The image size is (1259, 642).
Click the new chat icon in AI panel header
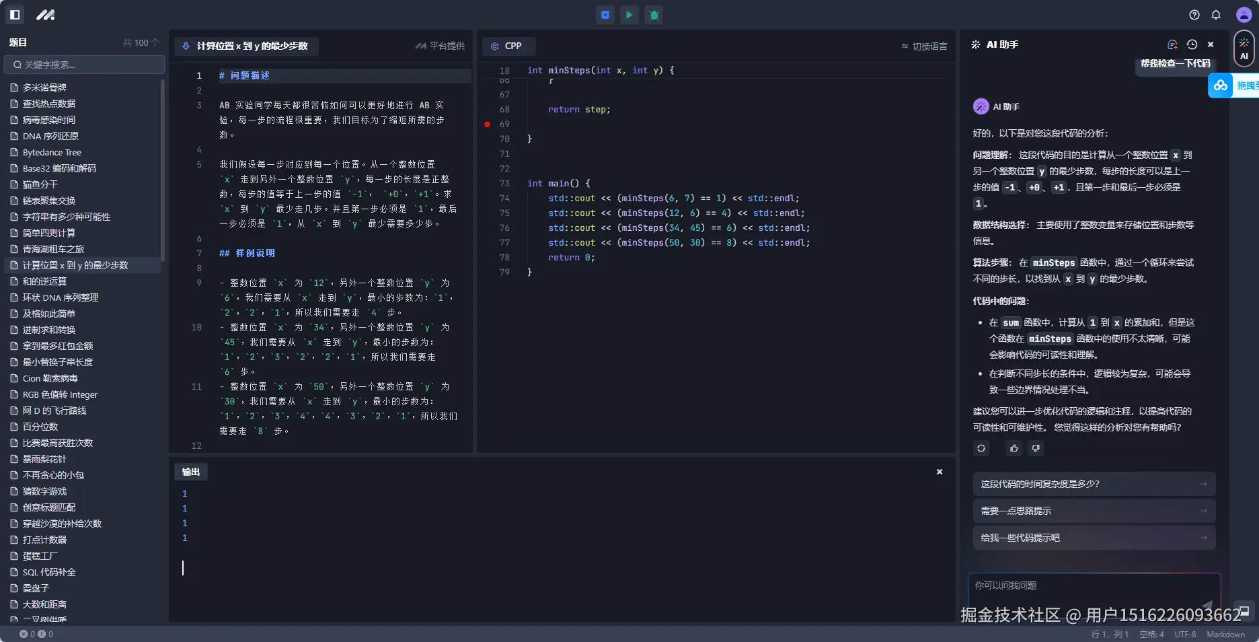coord(1172,44)
